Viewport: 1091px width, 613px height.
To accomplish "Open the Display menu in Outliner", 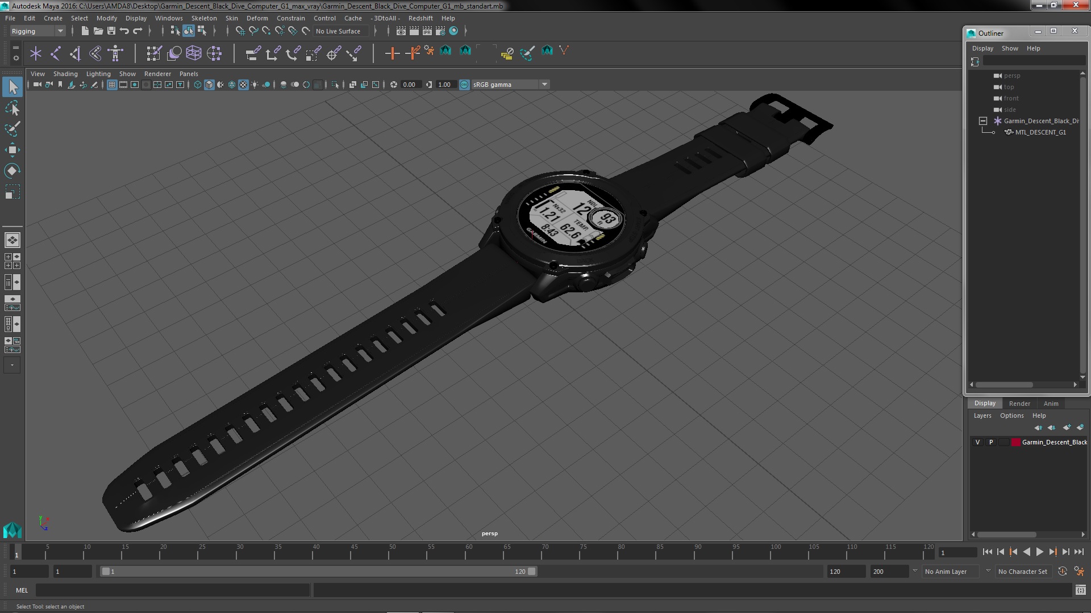I will click(982, 48).
